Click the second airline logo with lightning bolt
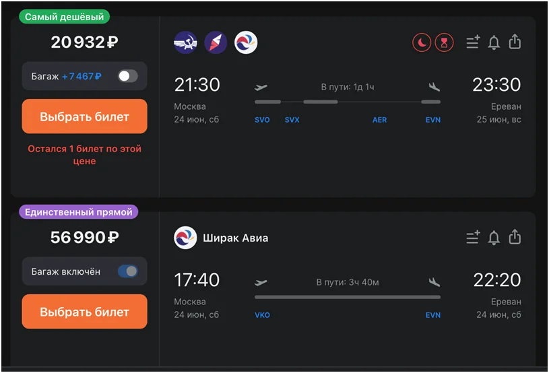 216,42
